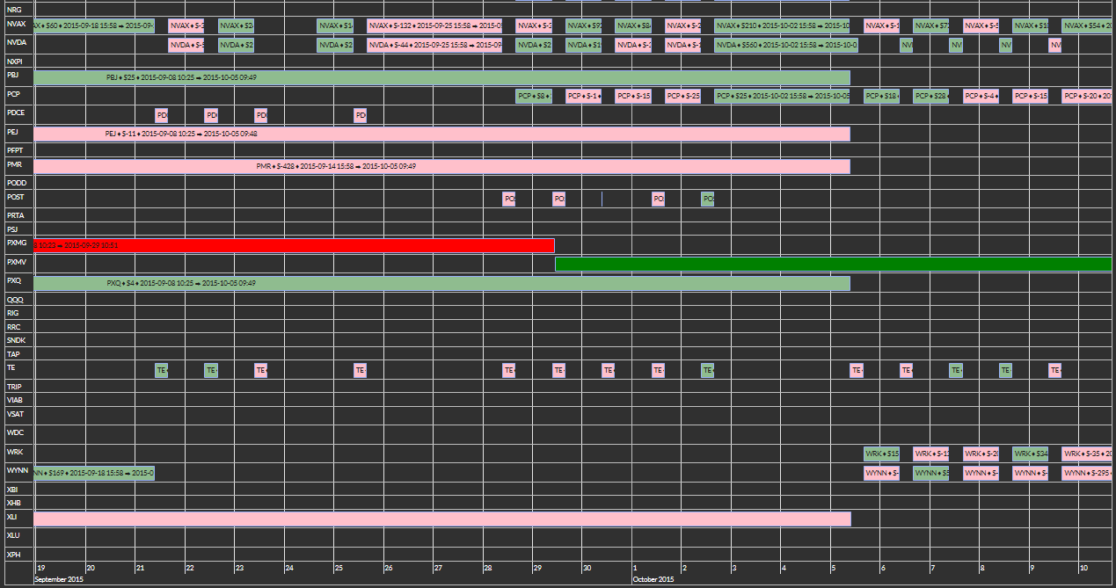The width and height of the screenshot is (1116, 588).
Task: Select the red PXMG trade bar
Action: [294, 245]
